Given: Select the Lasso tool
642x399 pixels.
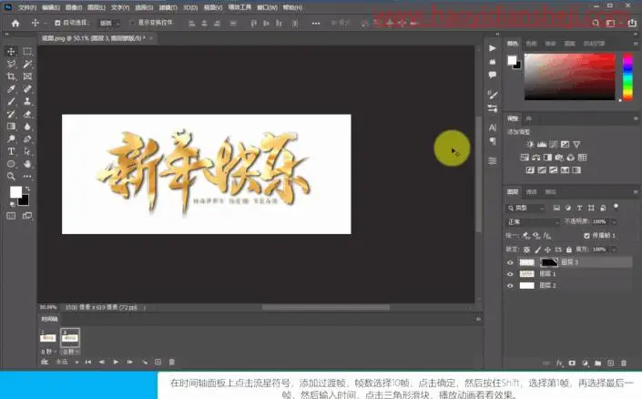Looking at the screenshot, I should point(11,64).
